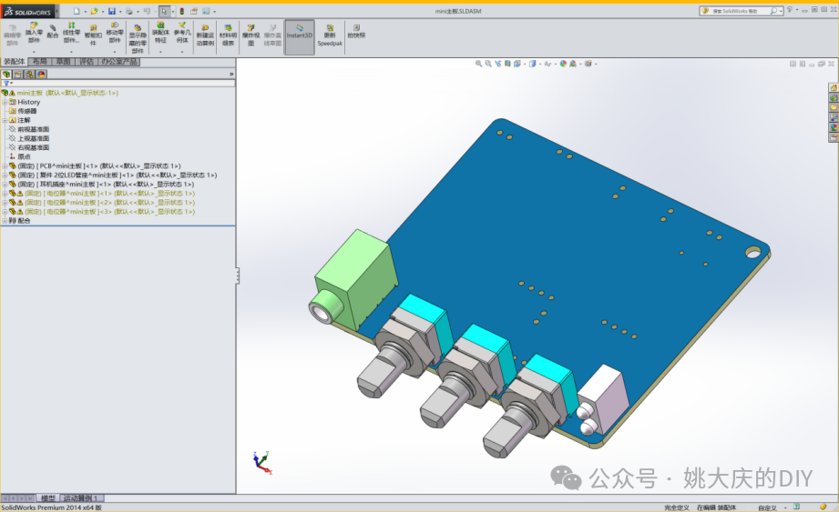This screenshot has height=512, width=839.
Task: Expand the 配合 (Mates) folder in tree
Action: click(x=5, y=220)
